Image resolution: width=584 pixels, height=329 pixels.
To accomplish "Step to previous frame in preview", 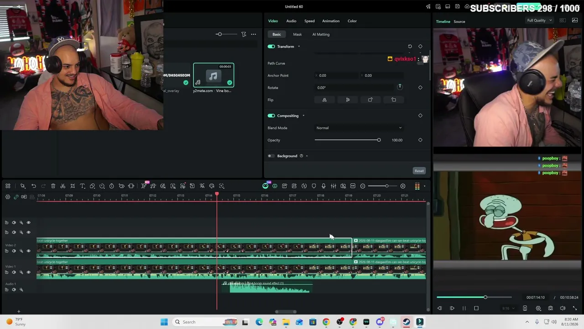I will 439,308.
